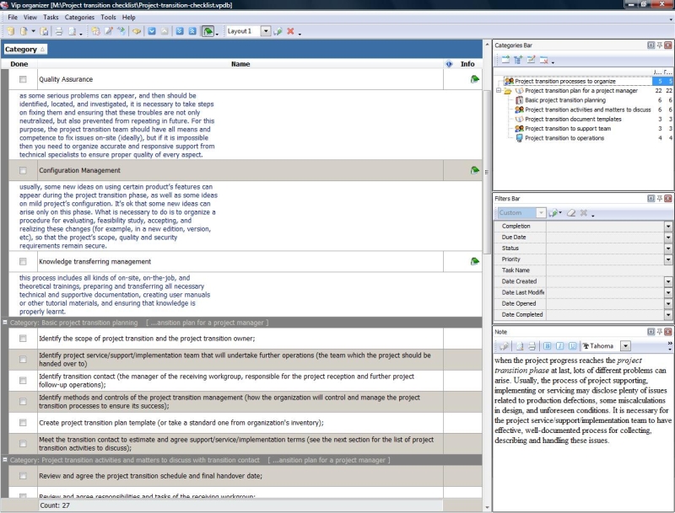Viewport: 675px width, 513px height.
Task: Toggle Underline in the Note panel toolbar
Action: coord(571,345)
